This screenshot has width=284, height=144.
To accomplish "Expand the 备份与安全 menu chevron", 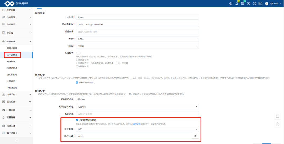I will pyautogui.click(x=30, y=133).
